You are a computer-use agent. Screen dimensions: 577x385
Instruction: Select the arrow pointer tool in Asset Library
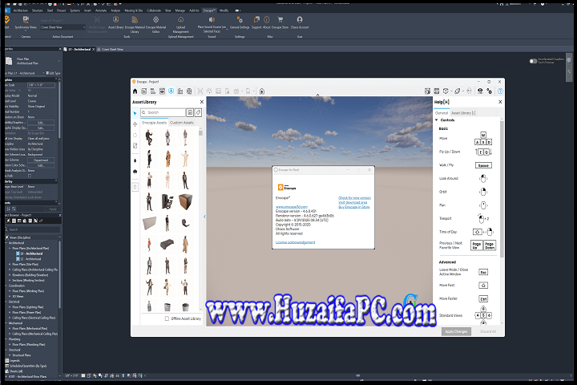pyautogui.click(x=135, y=113)
